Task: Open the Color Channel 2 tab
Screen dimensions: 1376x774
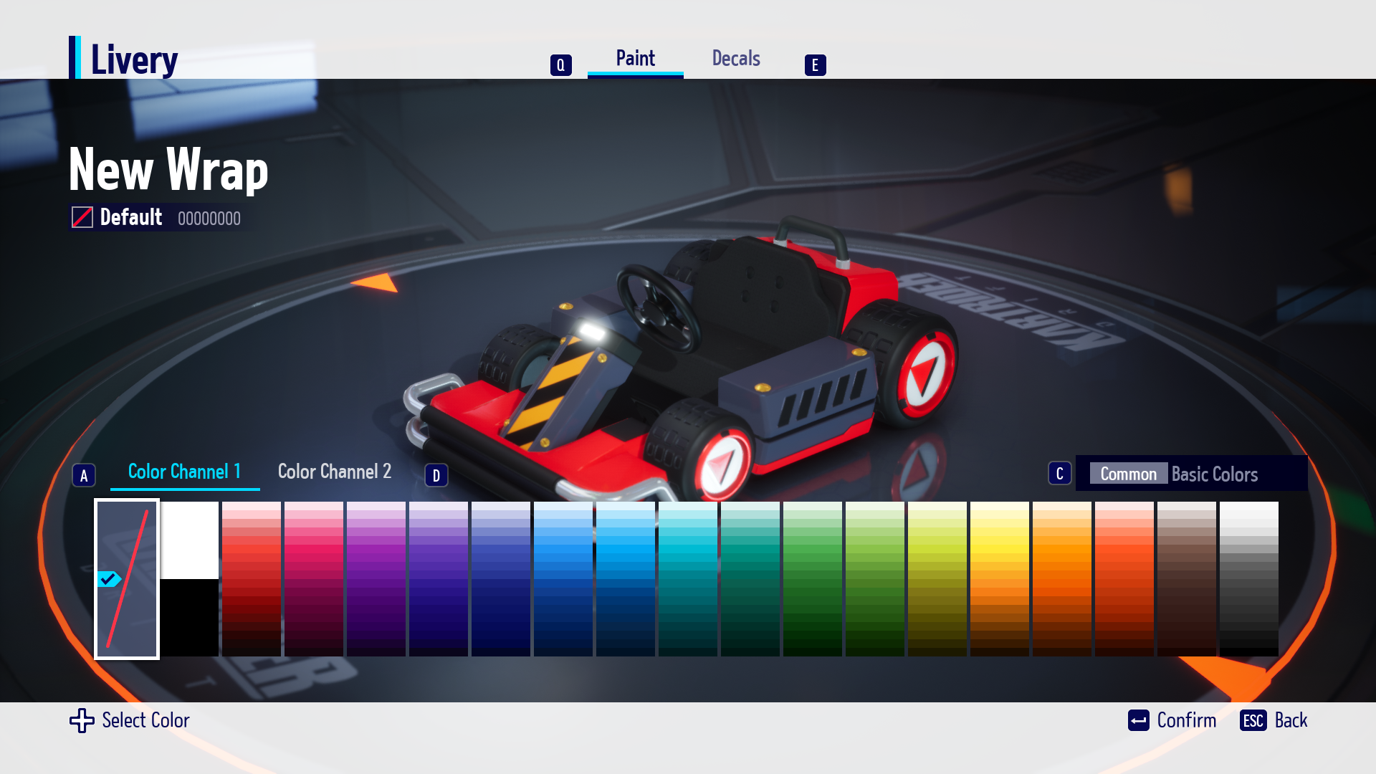Action: 335,472
